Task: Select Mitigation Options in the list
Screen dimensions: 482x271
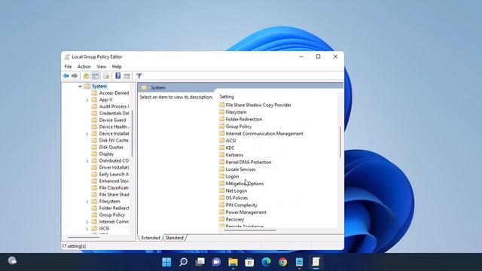Action: pyautogui.click(x=244, y=184)
